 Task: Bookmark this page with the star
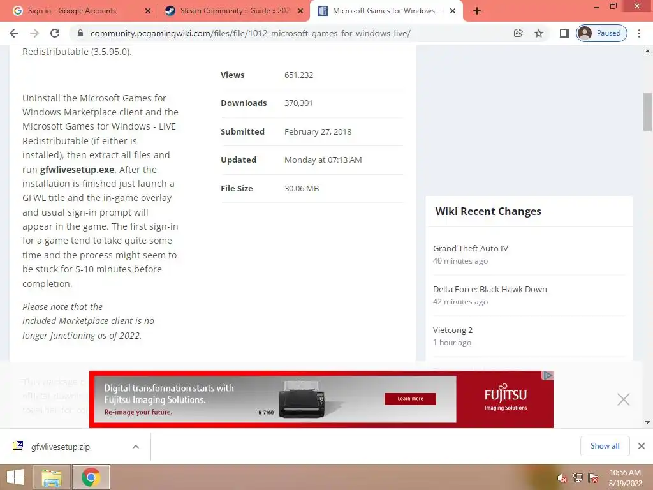click(x=539, y=33)
